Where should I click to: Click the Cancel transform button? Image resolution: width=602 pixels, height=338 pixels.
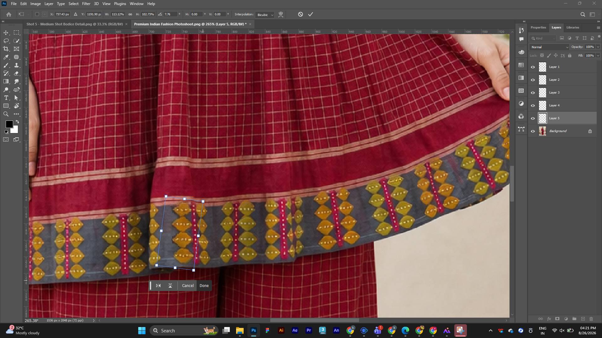(188, 286)
